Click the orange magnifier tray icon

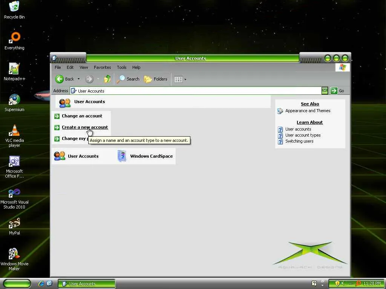[358, 283]
